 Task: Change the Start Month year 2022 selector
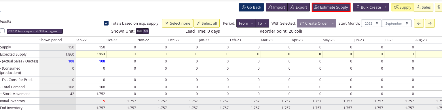371,23
